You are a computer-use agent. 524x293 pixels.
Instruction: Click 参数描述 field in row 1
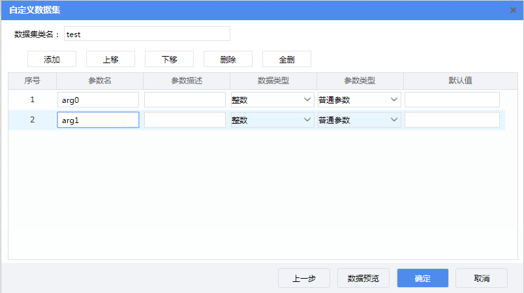[185, 100]
